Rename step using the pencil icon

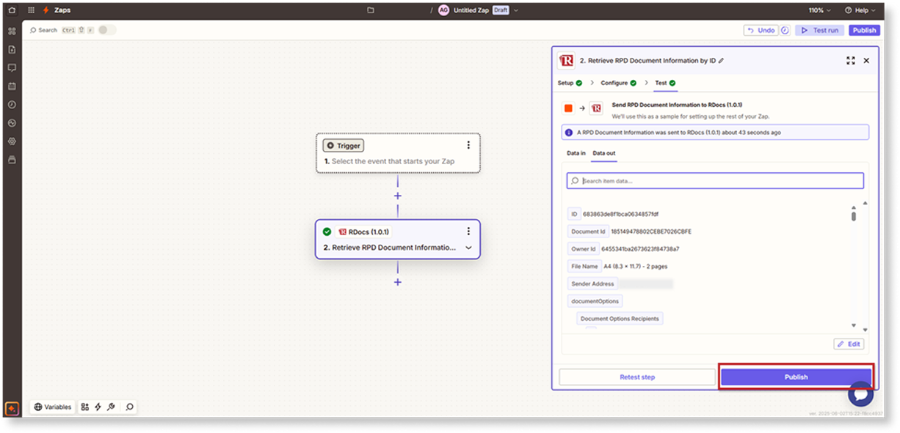[721, 61]
